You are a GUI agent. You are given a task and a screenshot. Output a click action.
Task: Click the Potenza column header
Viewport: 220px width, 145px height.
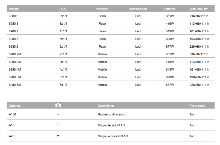[170, 9]
